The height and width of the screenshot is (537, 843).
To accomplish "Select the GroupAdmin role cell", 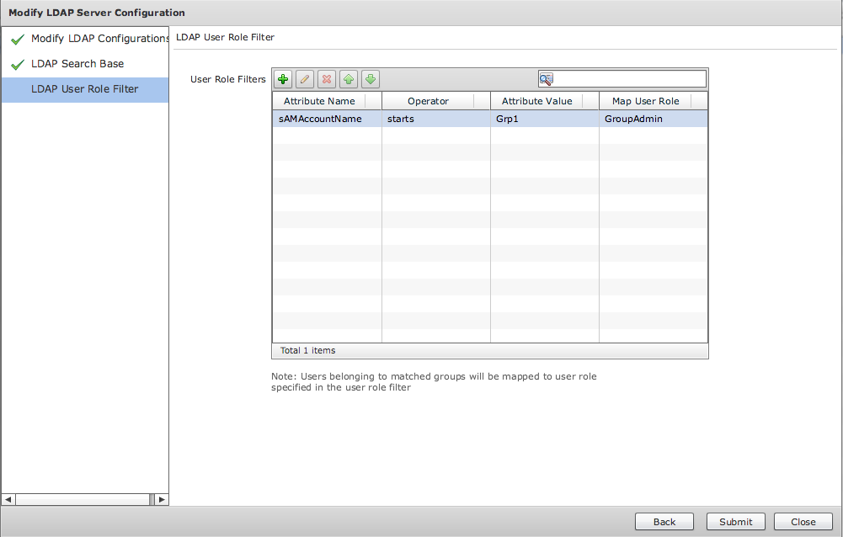I will tap(654, 119).
